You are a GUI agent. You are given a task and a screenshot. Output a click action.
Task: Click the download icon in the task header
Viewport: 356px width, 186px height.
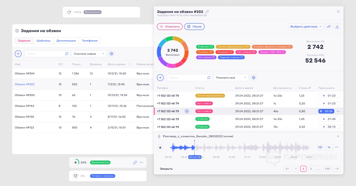tap(337, 27)
